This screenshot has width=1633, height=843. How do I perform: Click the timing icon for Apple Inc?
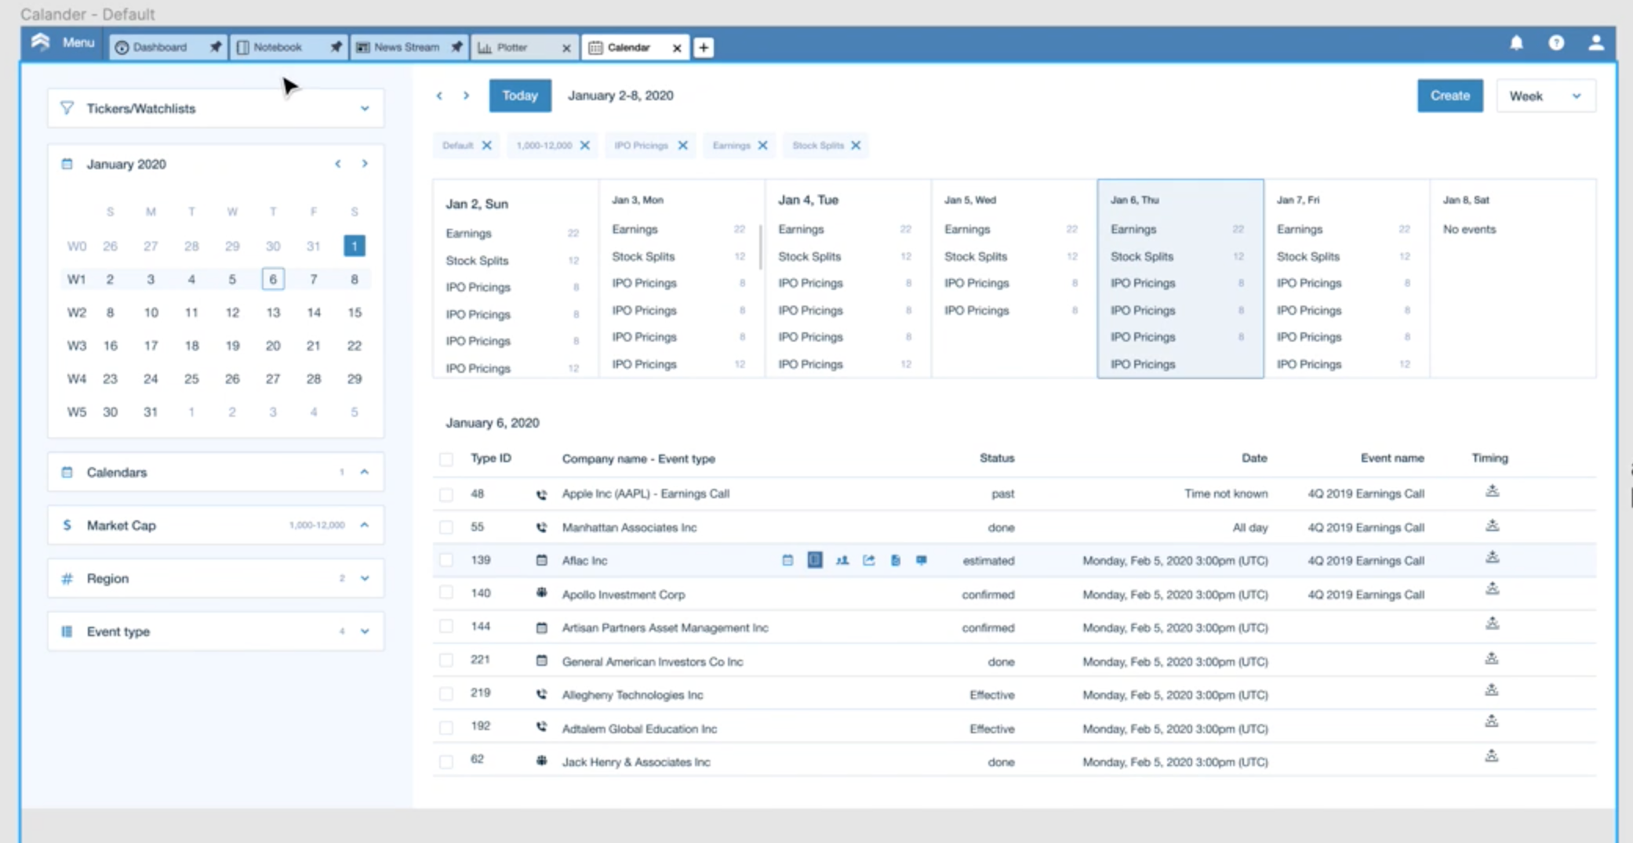tap(1492, 492)
